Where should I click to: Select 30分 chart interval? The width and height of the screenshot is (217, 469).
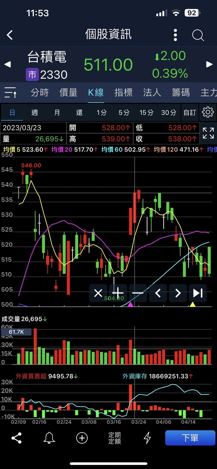(168, 113)
